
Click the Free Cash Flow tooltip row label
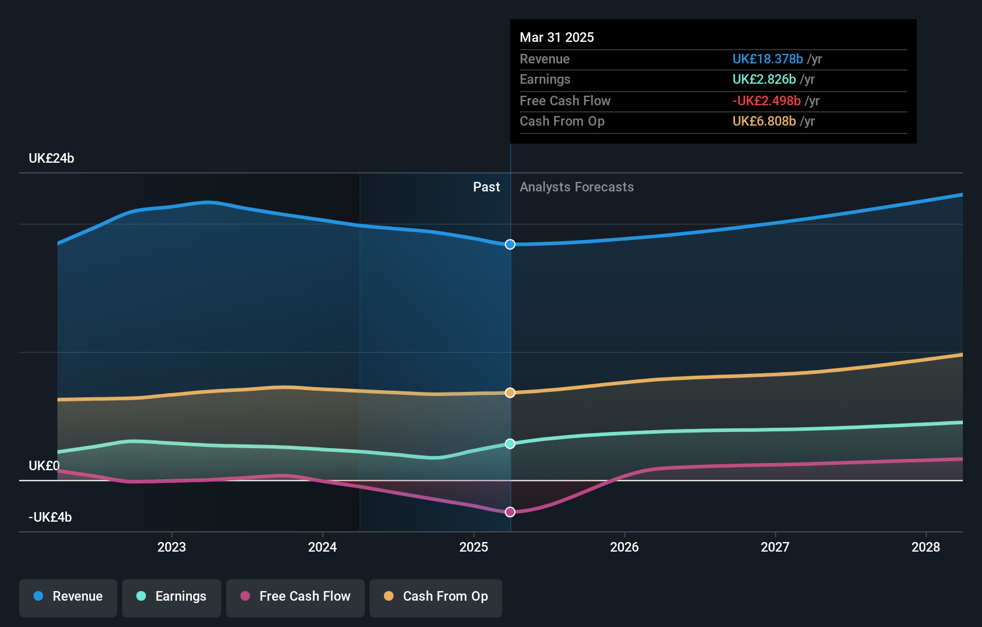[565, 101]
